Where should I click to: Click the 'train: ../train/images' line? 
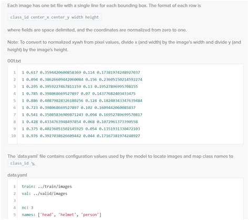click(47, 186)
